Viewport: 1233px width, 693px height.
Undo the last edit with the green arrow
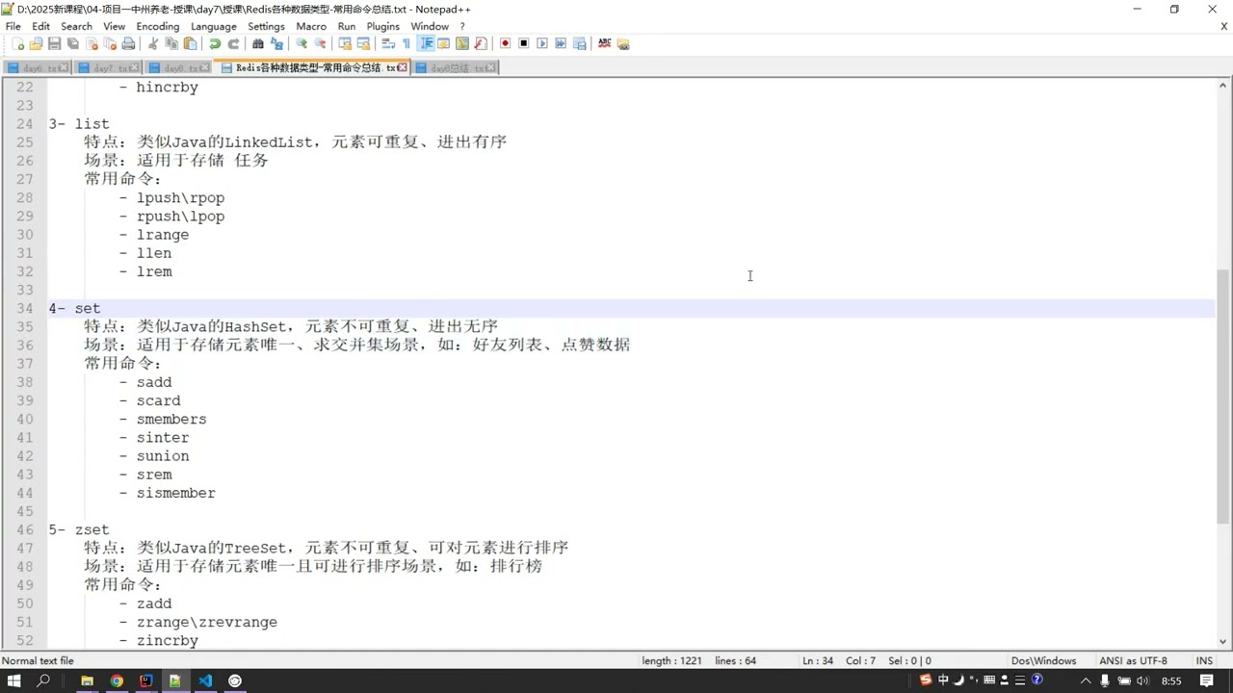[215, 43]
